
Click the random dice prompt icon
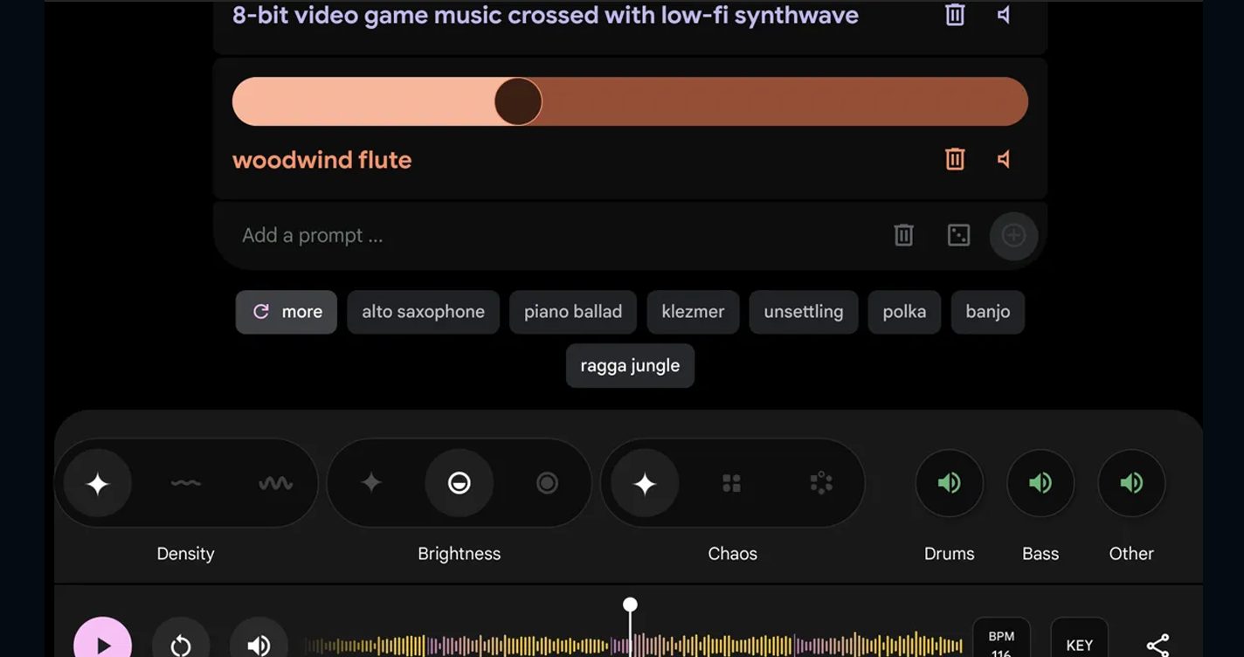pos(958,235)
